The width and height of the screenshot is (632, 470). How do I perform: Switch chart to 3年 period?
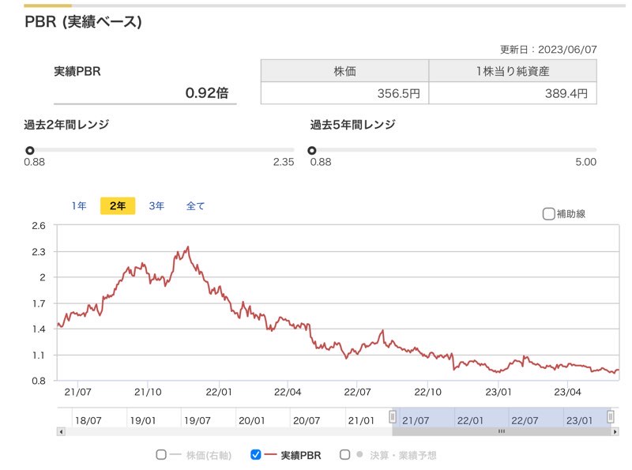point(156,206)
